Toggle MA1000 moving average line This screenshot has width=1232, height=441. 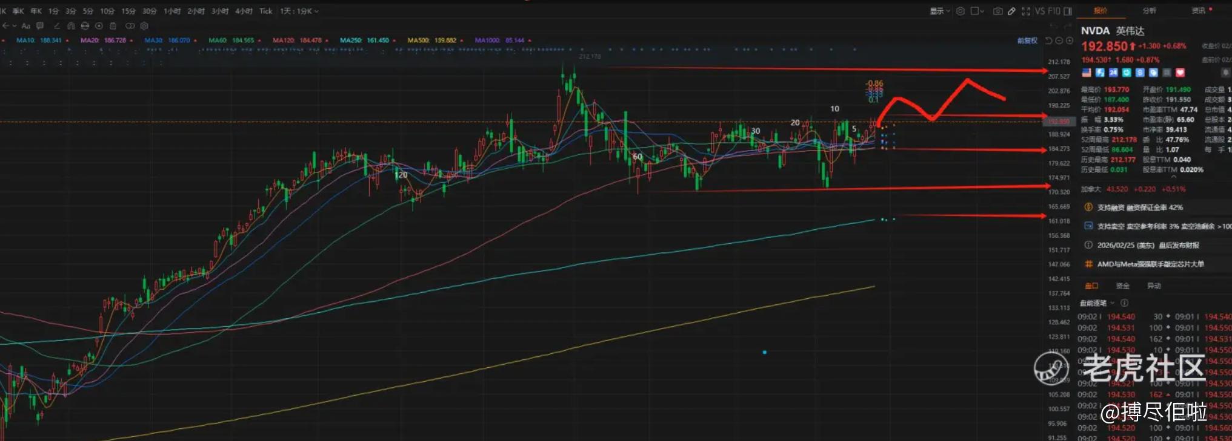click(500, 41)
